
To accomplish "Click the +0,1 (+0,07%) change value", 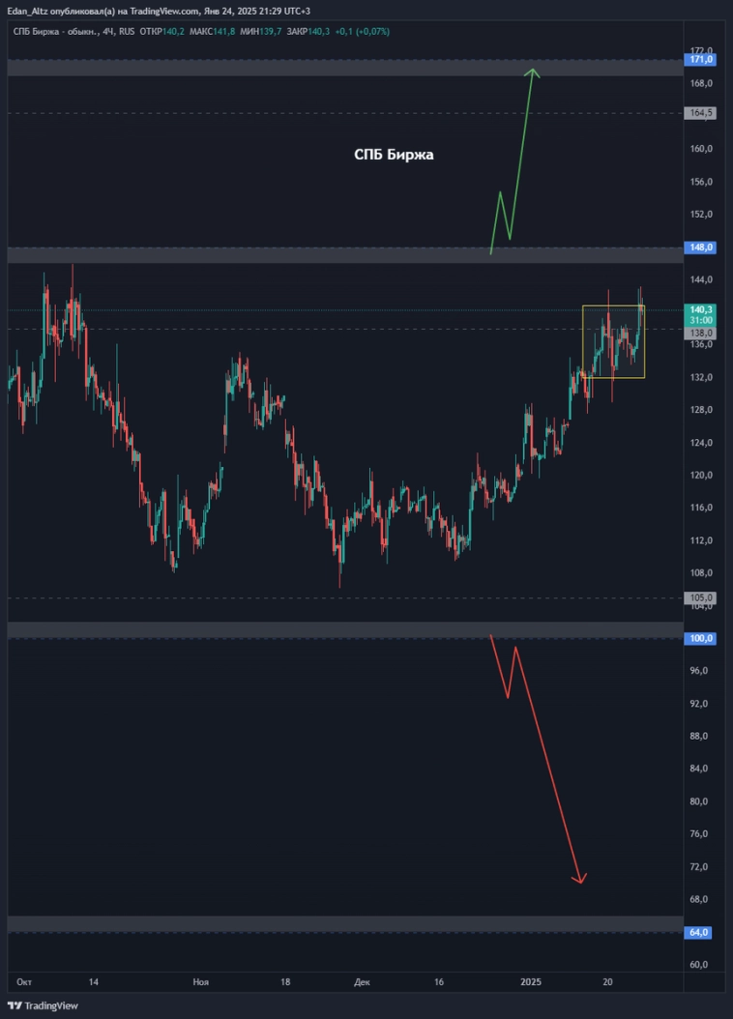I will (363, 31).
